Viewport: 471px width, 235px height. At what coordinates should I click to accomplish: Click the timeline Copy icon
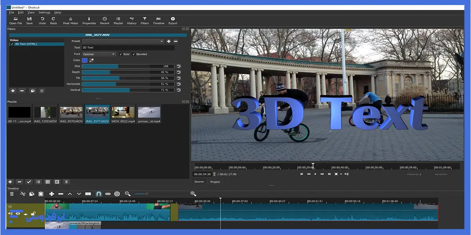pyautogui.click(x=31, y=194)
